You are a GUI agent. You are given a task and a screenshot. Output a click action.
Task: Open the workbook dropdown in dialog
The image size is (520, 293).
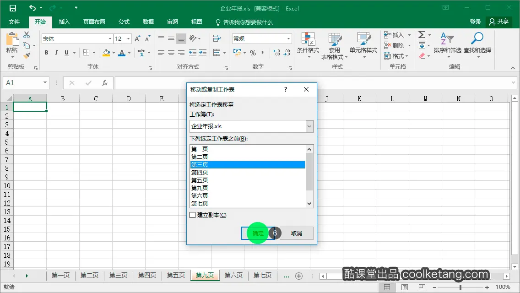coord(309,126)
